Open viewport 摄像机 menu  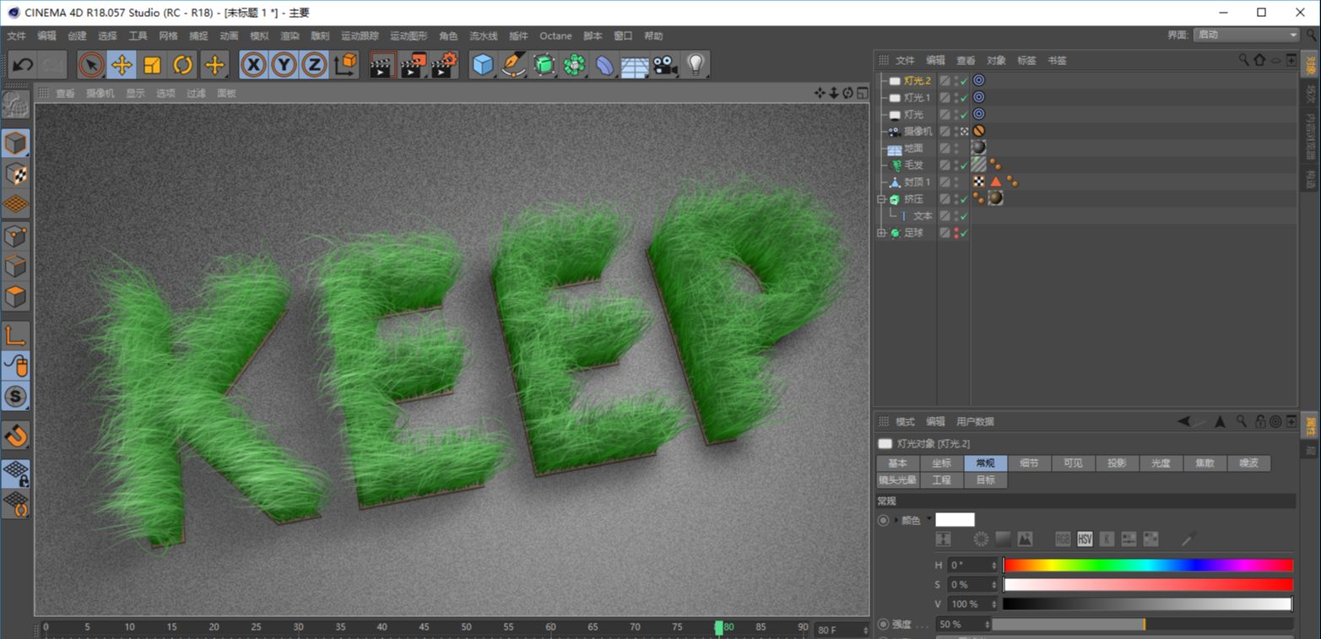pyautogui.click(x=100, y=94)
